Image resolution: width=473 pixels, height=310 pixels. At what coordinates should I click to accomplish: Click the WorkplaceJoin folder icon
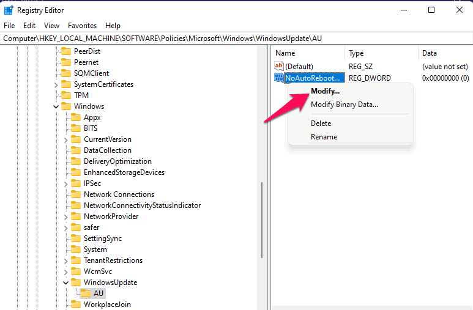click(76, 304)
